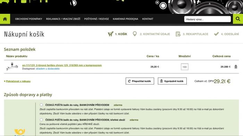Open Reklamace / Vrácení zboží menu item
The image size is (243, 136).
click(63, 19)
